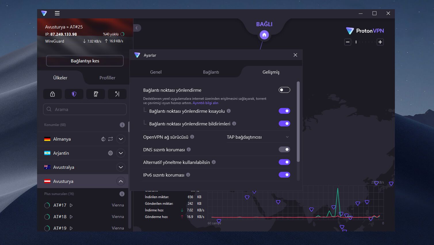Disable IPv6 sızıntı koruması toggle

(284, 175)
